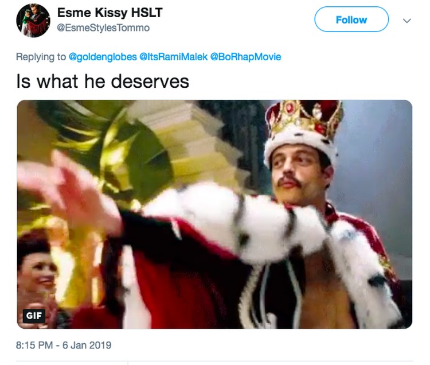Click the 8:15 PM timestamp
This screenshot has width=430, height=365.
pos(34,345)
